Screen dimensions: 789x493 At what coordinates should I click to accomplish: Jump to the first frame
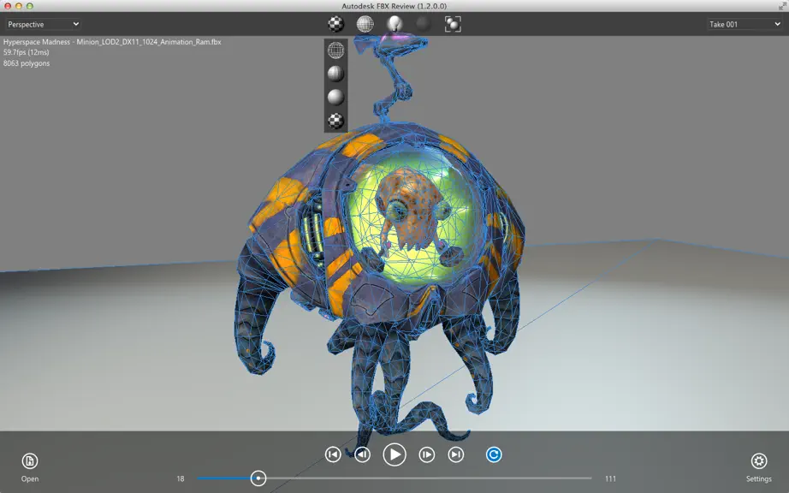pyautogui.click(x=333, y=454)
